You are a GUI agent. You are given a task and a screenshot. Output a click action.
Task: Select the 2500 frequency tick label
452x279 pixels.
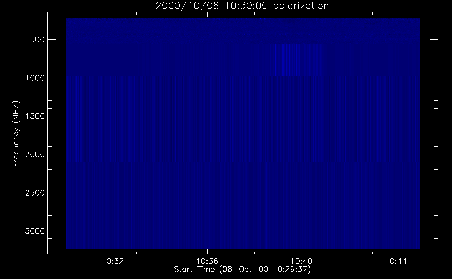(x=35, y=193)
